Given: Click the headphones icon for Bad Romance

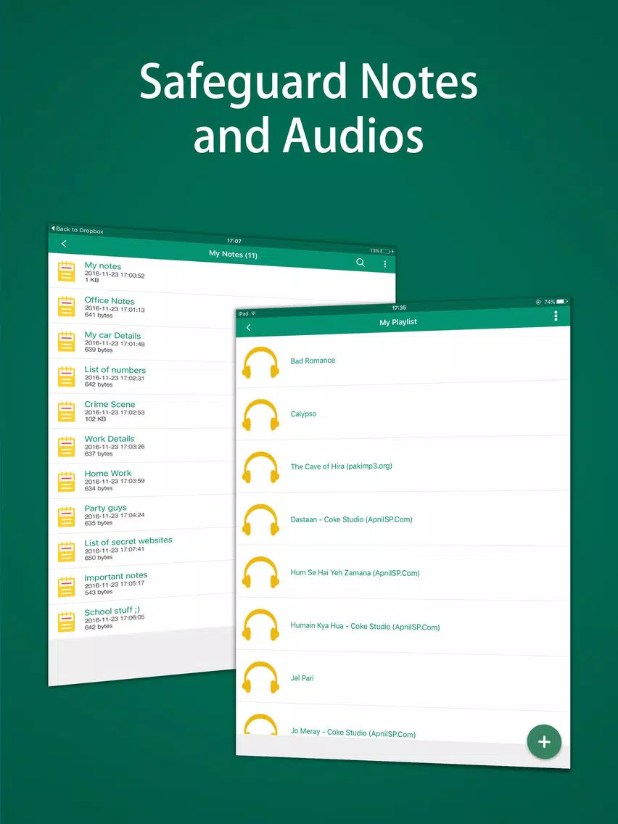Looking at the screenshot, I should [260, 363].
